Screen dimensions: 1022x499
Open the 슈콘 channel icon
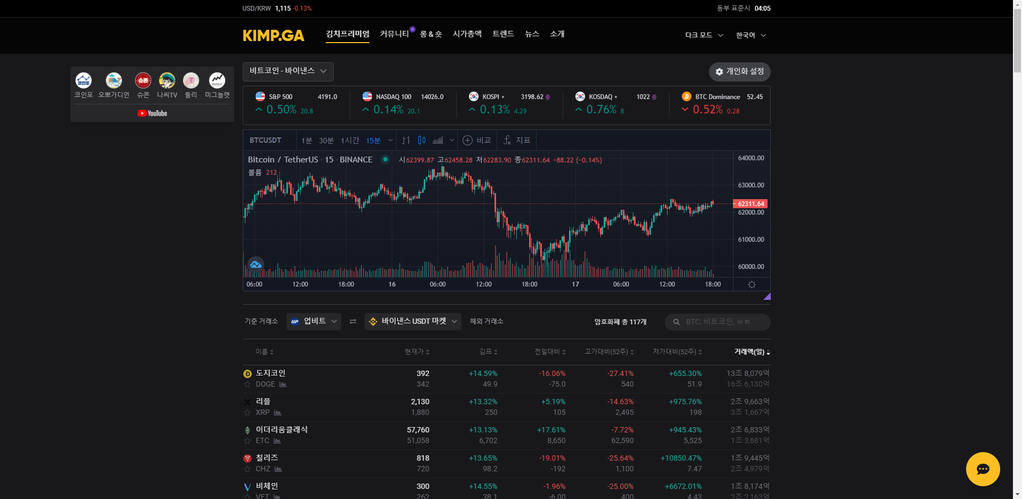tap(143, 80)
